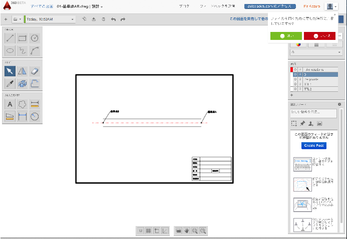347x239 pixels.
Task: Choose the Eraser tool
Action: (35, 71)
